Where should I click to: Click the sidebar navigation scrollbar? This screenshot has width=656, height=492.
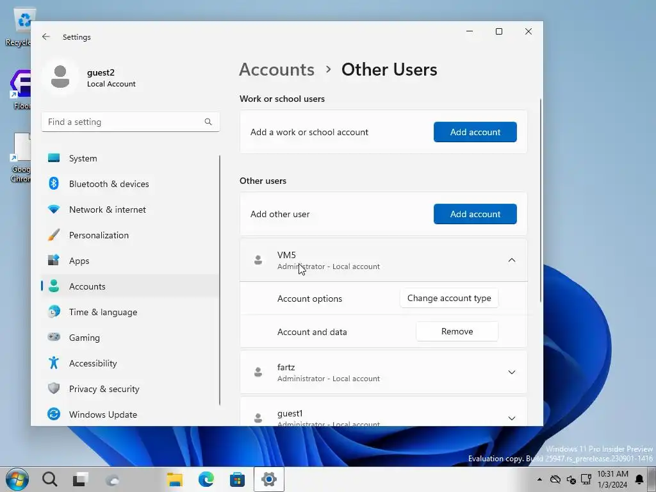220,281
